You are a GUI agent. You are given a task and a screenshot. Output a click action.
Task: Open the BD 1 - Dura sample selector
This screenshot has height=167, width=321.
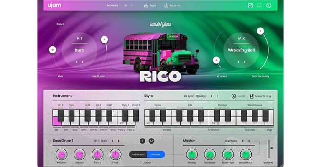100,141
